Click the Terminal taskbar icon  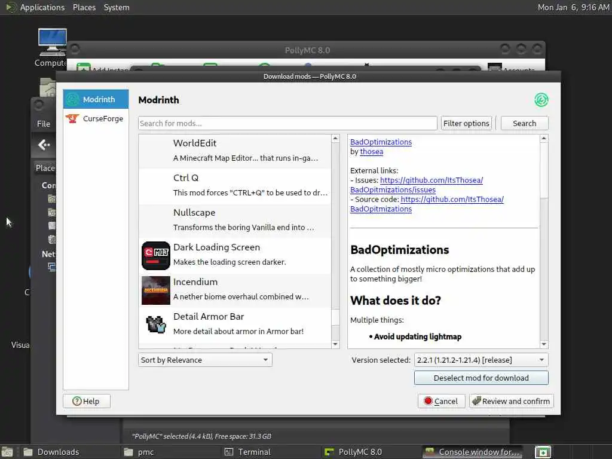point(229,452)
